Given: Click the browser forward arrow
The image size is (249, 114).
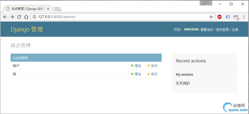Looking at the screenshot, I should [x=12, y=17].
